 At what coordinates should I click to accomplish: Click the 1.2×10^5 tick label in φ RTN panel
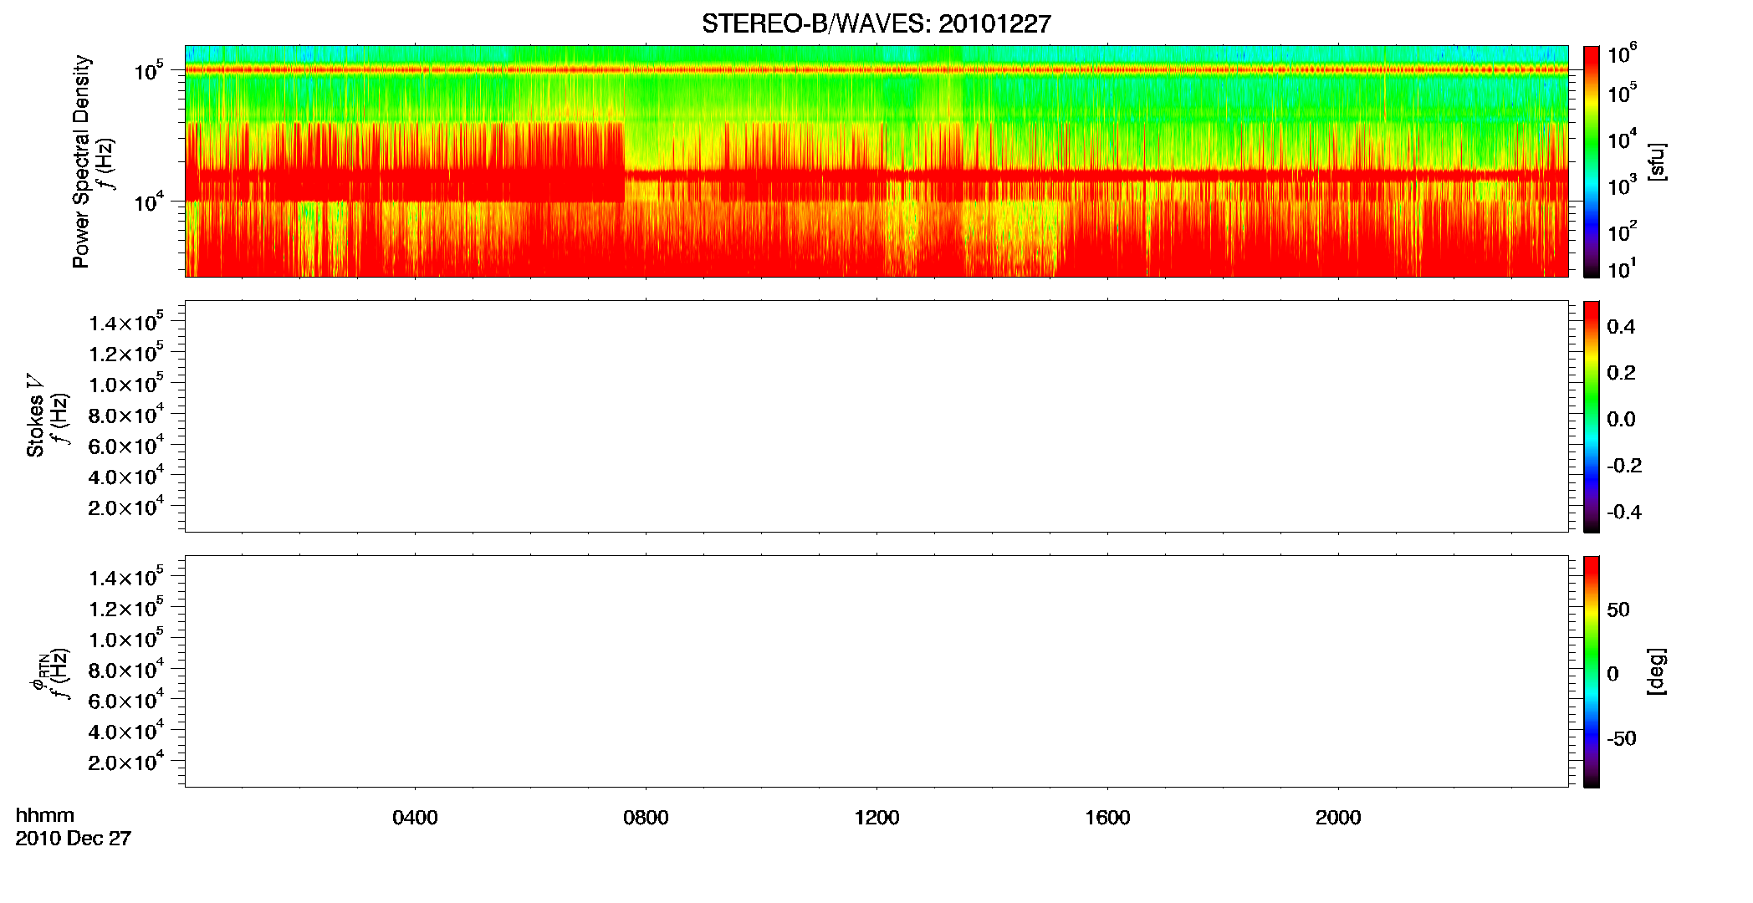pos(126,607)
